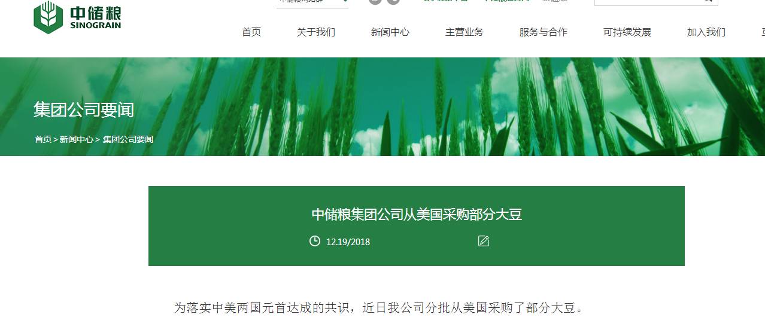765x333 pixels.
Task: Click the 12.19/2018 date text
Action: click(x=348, y=242)
